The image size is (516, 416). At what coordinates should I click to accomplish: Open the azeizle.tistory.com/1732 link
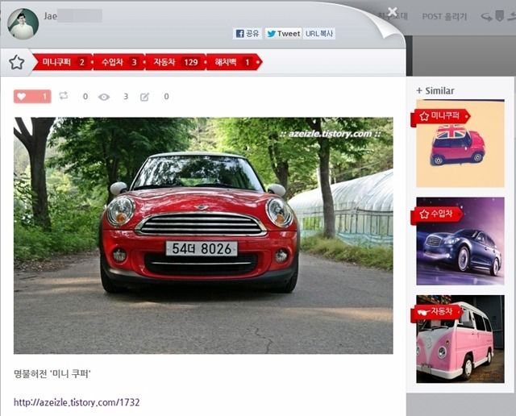[77, 402]
